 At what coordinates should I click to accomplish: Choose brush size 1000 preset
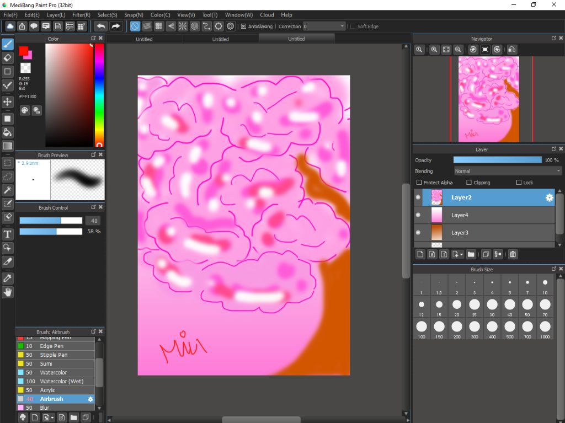pyautogui.click(x=545, y=329)
